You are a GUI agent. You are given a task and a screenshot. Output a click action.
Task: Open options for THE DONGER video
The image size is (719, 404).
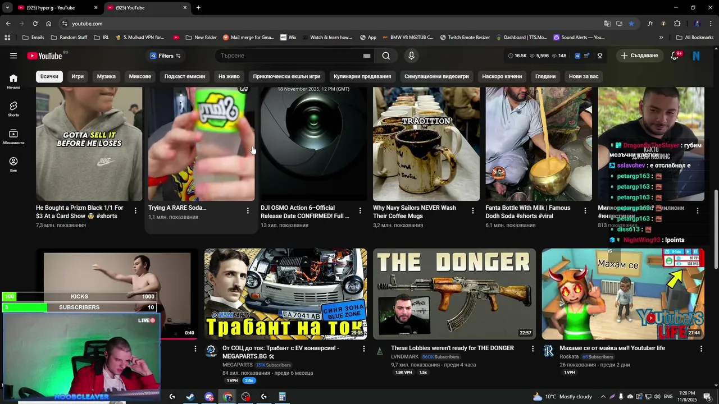click(x=533, y=348)
